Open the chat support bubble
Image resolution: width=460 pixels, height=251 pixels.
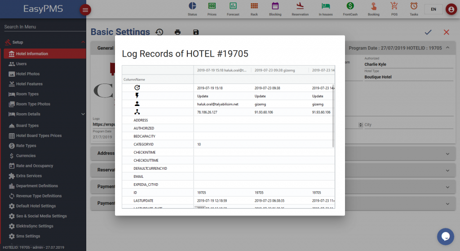[446, 237]
